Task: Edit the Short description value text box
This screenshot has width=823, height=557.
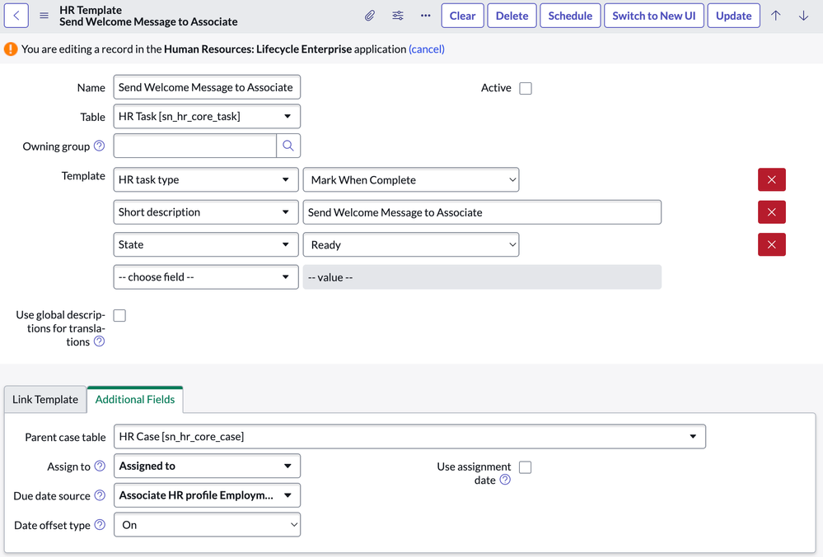Action: pyautogui.click(x=482, y=212)
